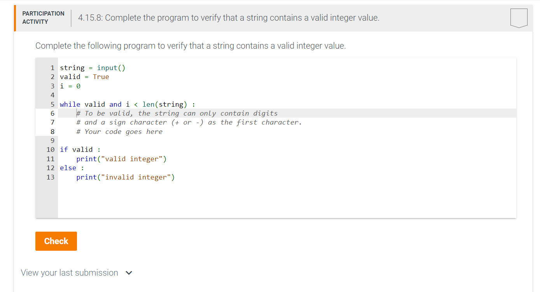Screen dimensions: 540x292
Task: Click the highlighted 'To be valid' comment line
Action: (177, 113)
